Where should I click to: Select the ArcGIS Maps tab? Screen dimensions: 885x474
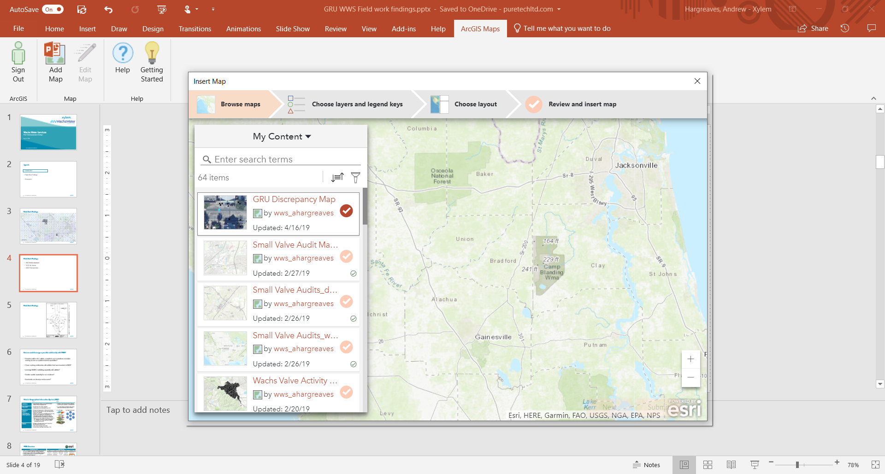tap(480, 29)
